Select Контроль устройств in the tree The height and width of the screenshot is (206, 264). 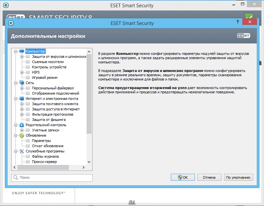[x=49, y=67]
